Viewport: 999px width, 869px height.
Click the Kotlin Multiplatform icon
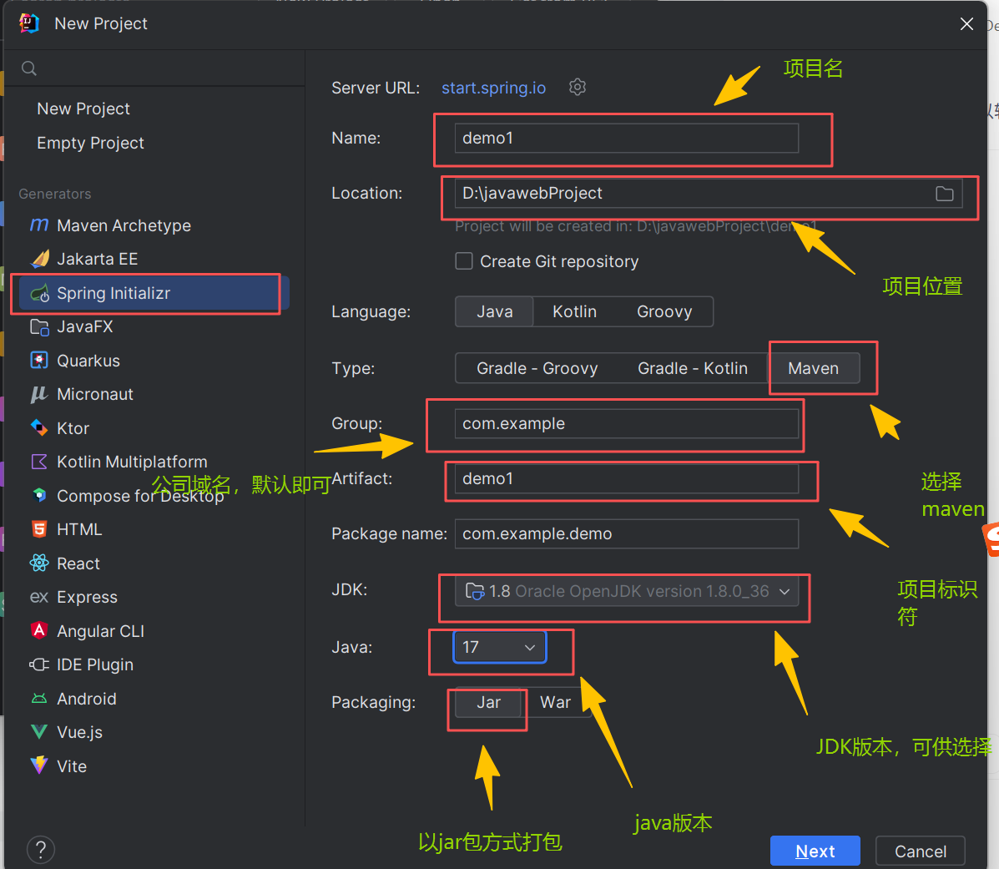(39, 462)
